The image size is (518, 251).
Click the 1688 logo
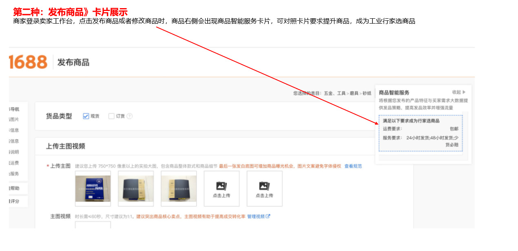click(28, 62)
